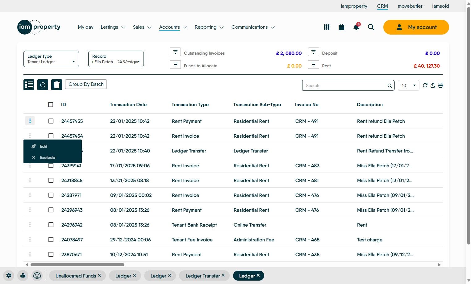Select checkbox for transaction 24399141
The width and height of the screenshot is (471, 284).
[x=51, y=165]
